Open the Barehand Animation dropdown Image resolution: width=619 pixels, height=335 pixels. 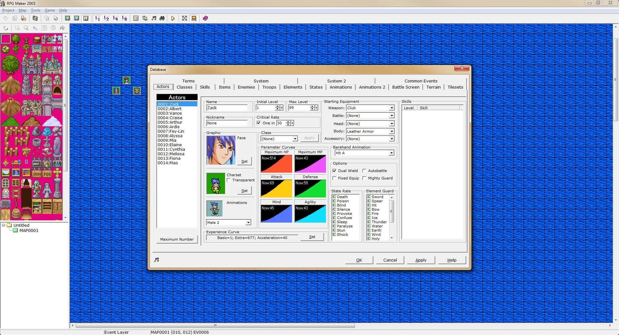coord(391,153)
